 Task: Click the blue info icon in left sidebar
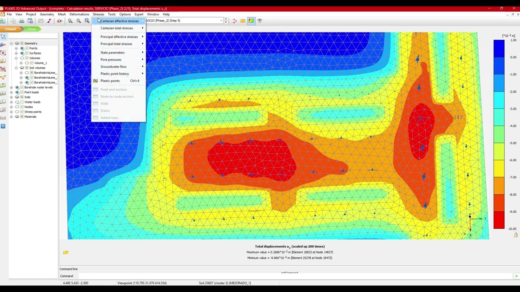pyautogui.click(x=3, y=126)
